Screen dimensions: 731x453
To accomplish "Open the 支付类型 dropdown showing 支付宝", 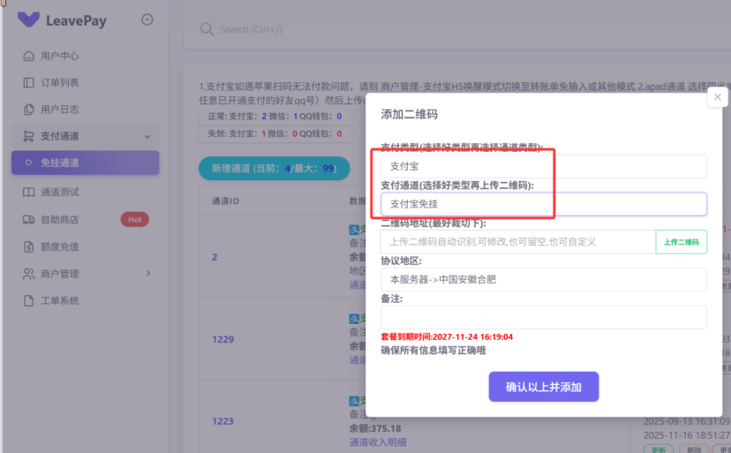I will tap(543, 166).
